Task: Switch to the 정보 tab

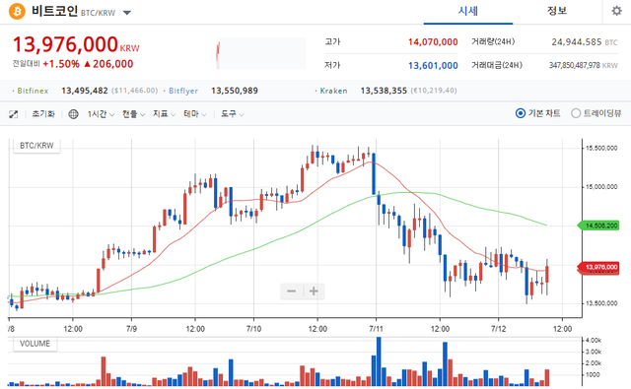Action: pyautogui.click(x=557, y=11)
